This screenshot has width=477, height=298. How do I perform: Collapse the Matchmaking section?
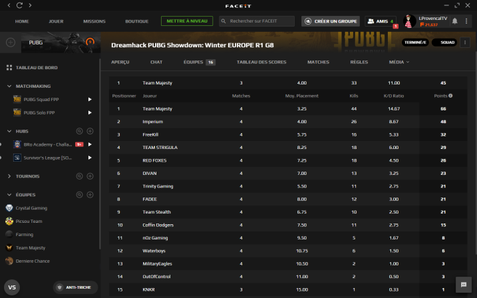tap(9, 86)
